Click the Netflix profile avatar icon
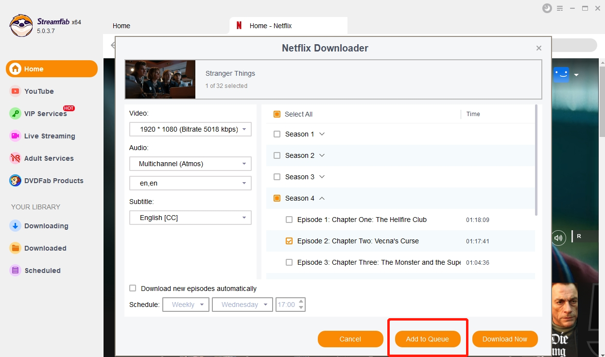The height and width of the screenshot is (357, 605). point(561,74)
